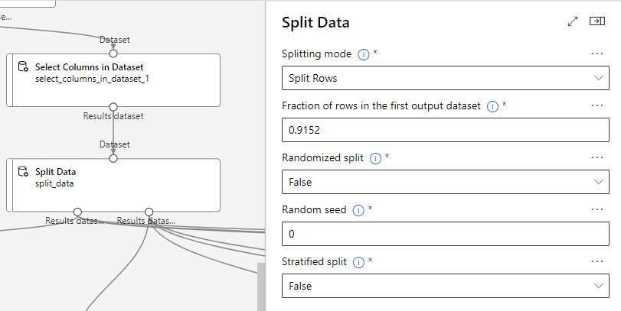Open the ellipsis menu for Random seed
Image resolution: width=621 pixels, height=311 pixels.
click(598, 209)
